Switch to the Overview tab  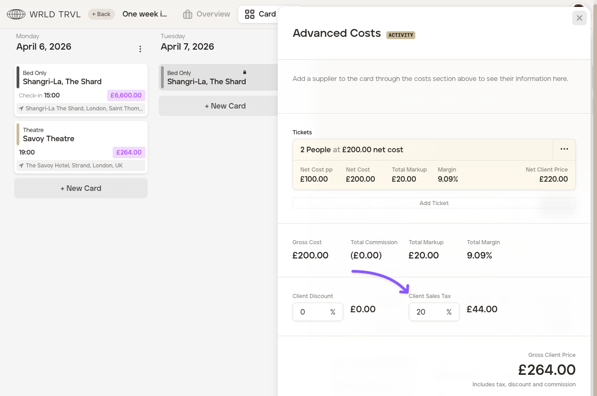(x=212, y=14)
